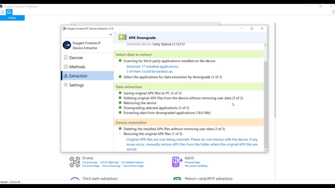The width and height of the screenshot is (335, 188).
Task: Click the extraction panel scrollbar up arrow
Action: 266,45
